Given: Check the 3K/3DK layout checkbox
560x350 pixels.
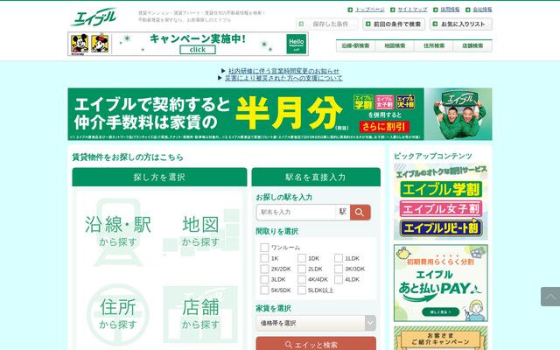Looking at the screenshot, I should coord(339,269).
